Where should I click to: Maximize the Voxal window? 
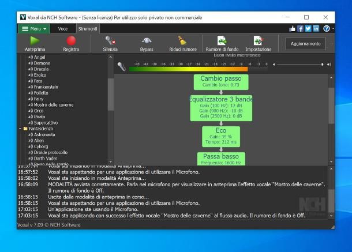pyautogui.click(x=306, y=17)
